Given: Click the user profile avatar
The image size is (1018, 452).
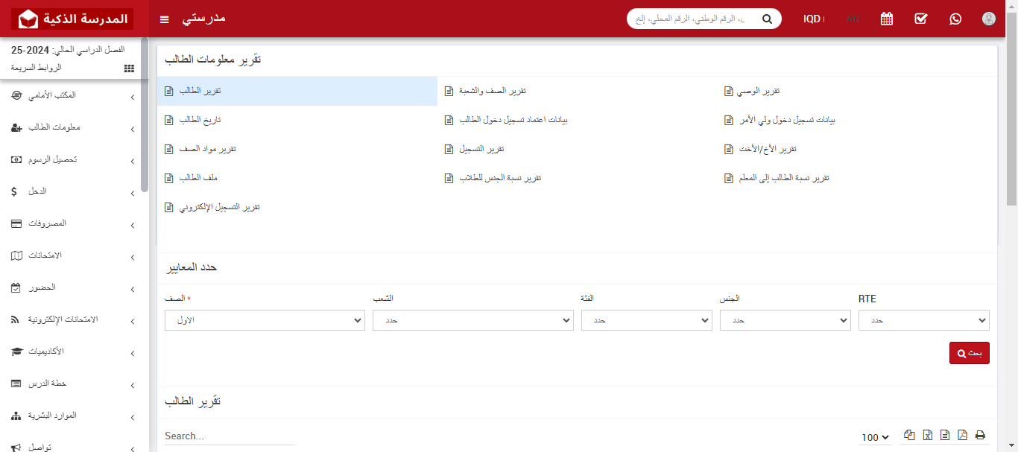Looking at the screenshot, I should coord(989,19).
